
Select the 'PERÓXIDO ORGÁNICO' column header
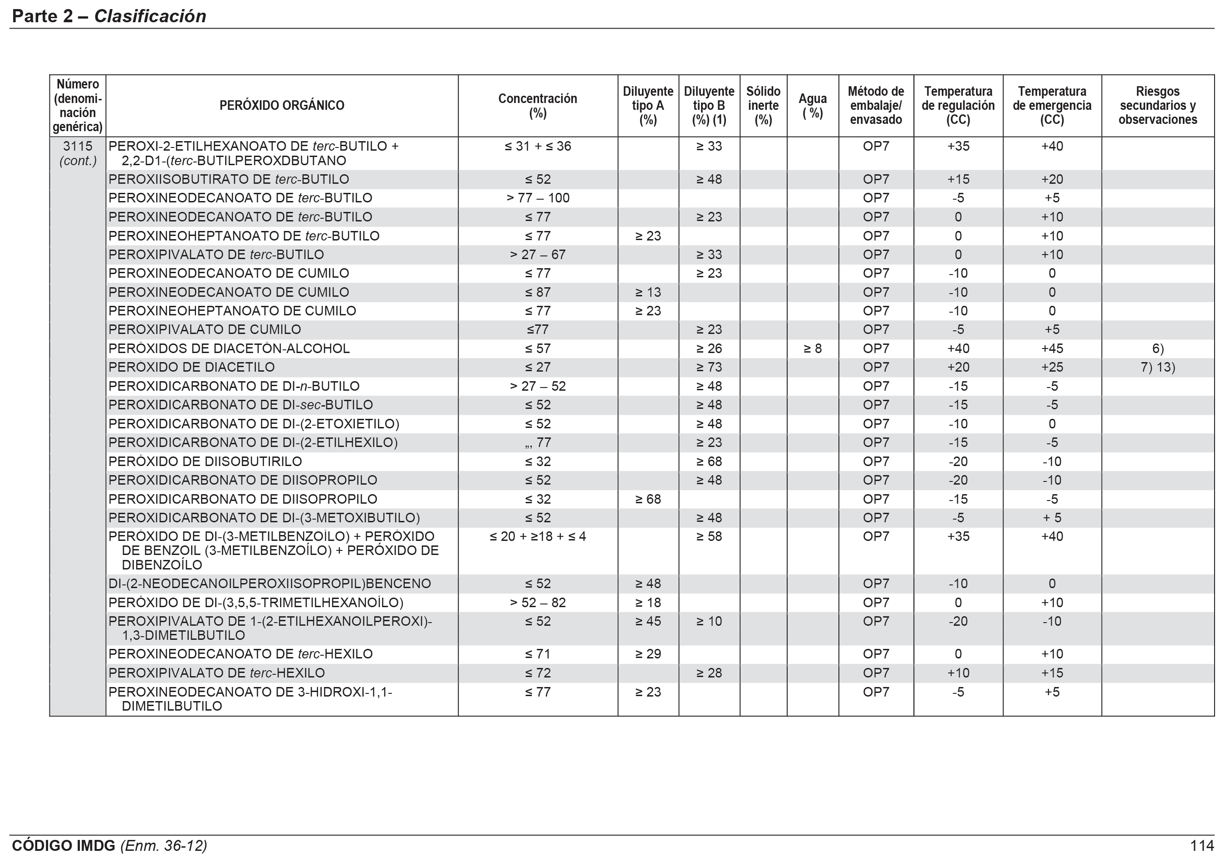click(x=282, y=106)
